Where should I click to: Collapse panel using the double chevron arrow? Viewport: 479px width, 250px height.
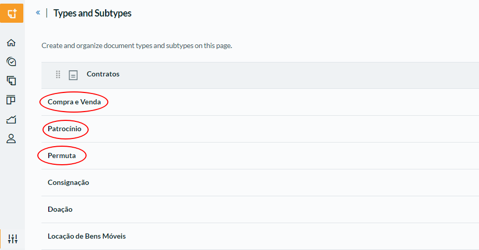point(38,12)
